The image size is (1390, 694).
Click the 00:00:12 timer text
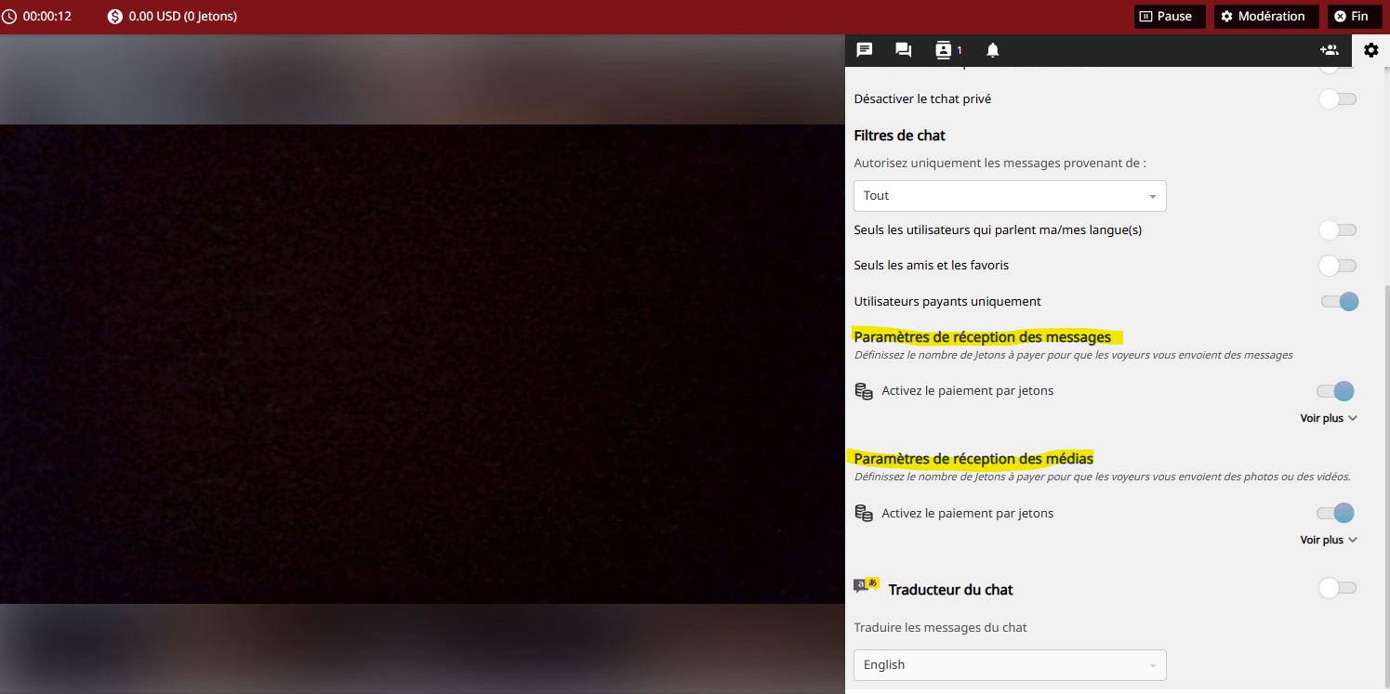point(47,17)
